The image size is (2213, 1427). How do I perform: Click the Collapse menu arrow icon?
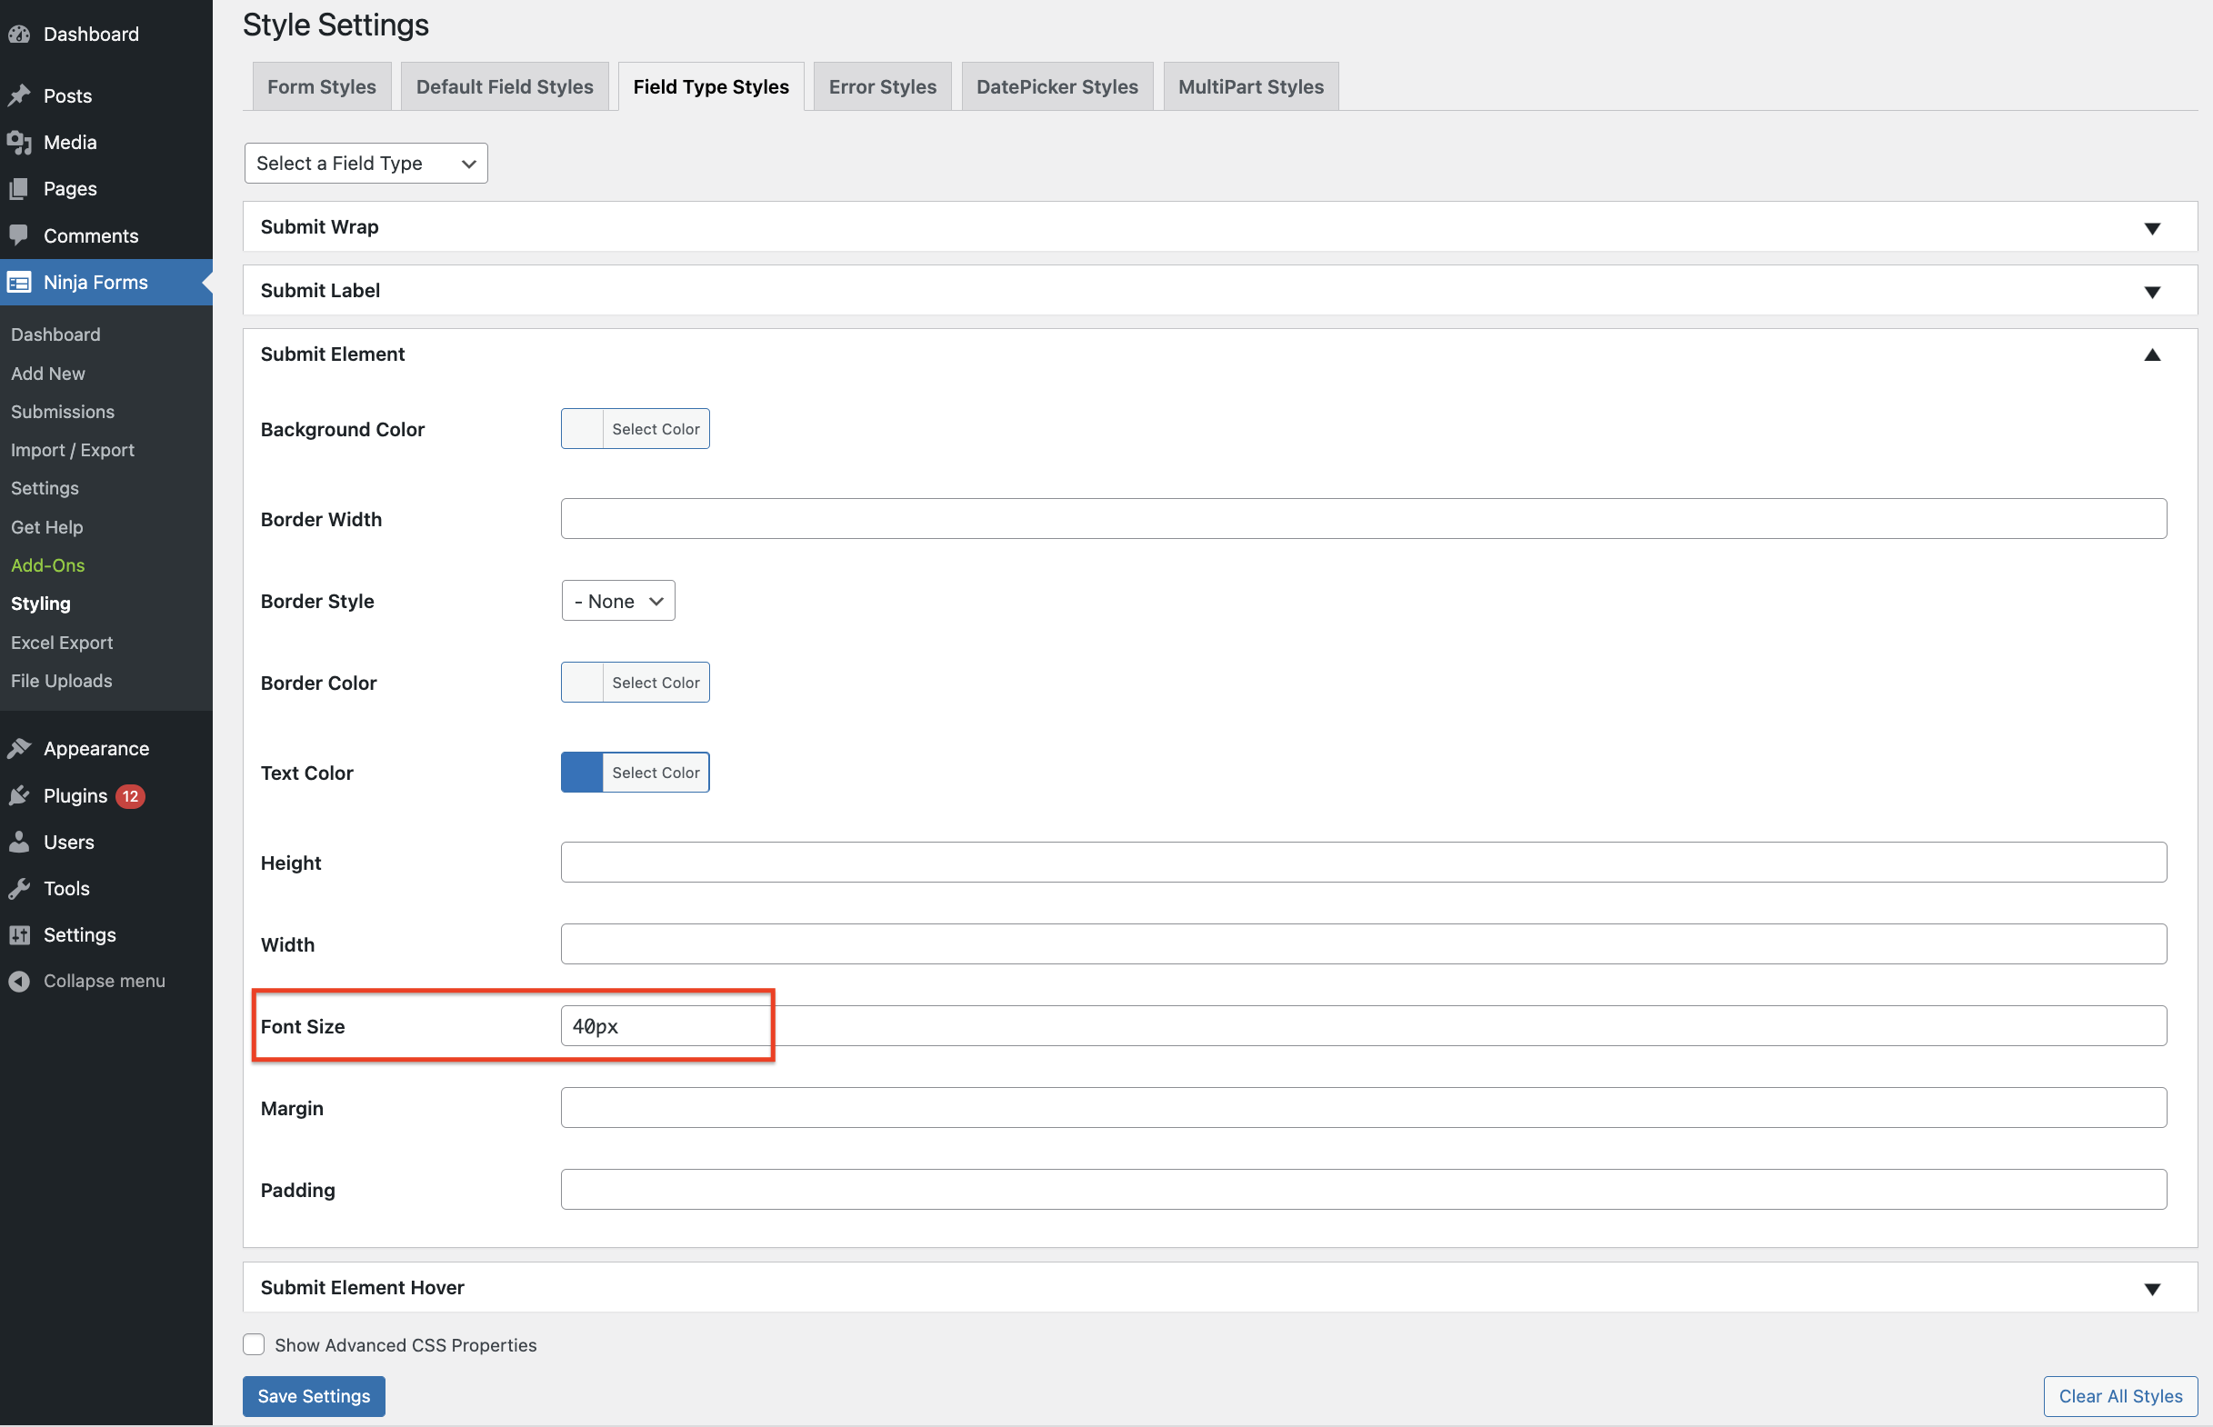(19, 981)
